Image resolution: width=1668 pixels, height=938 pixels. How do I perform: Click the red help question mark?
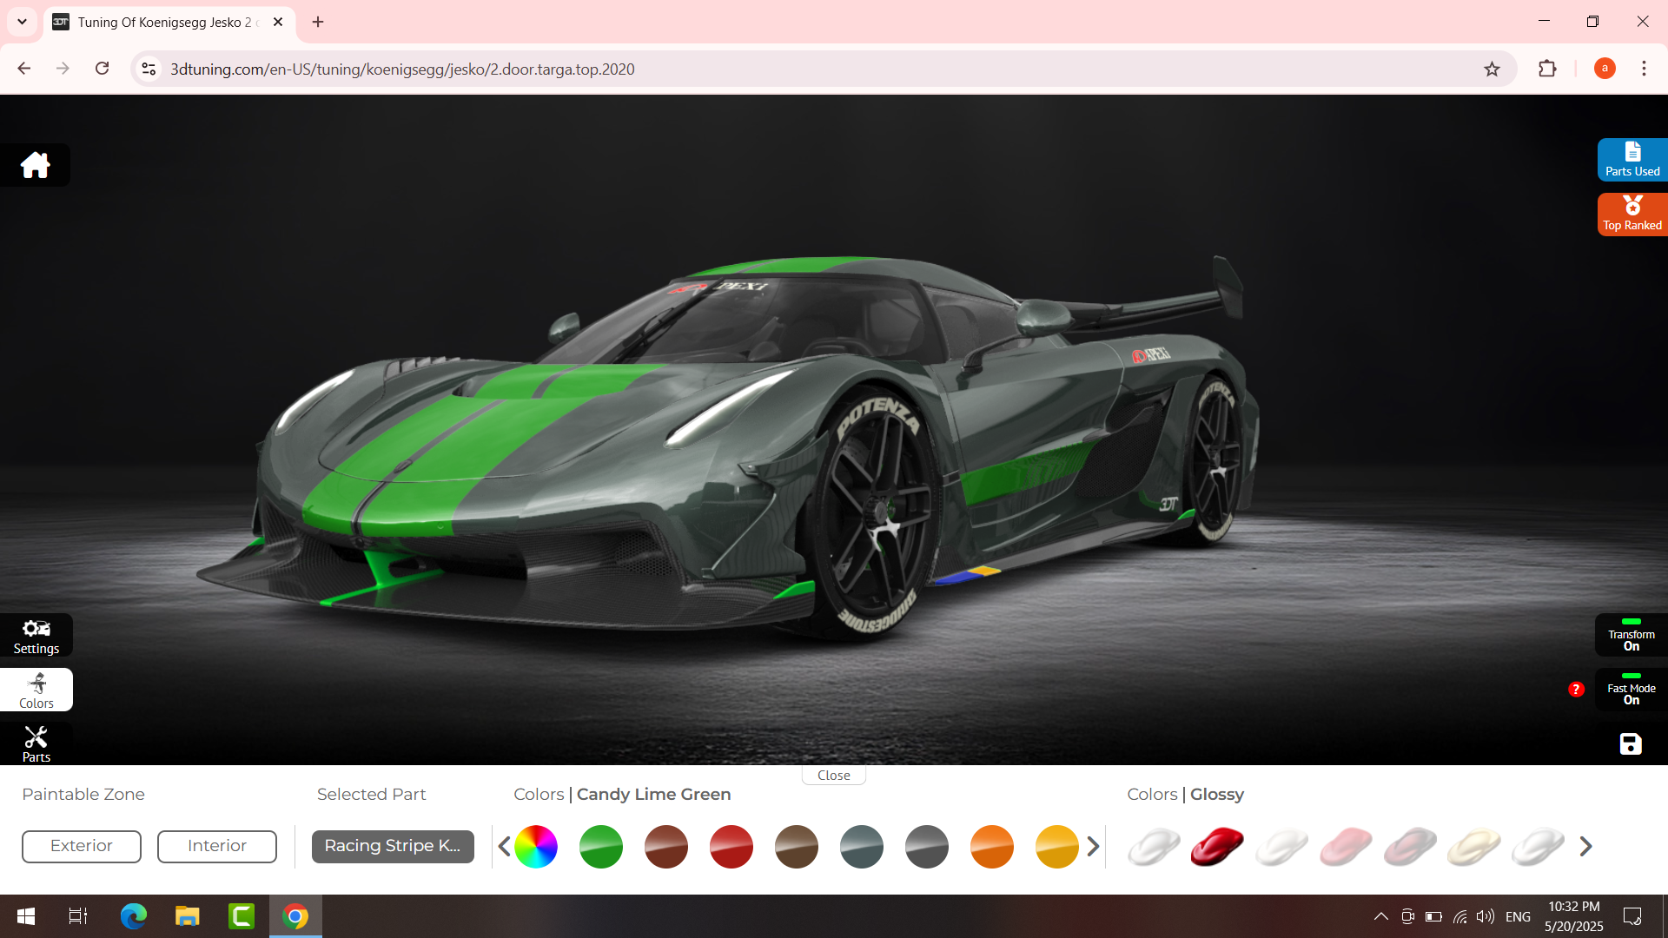[1576, 690]
